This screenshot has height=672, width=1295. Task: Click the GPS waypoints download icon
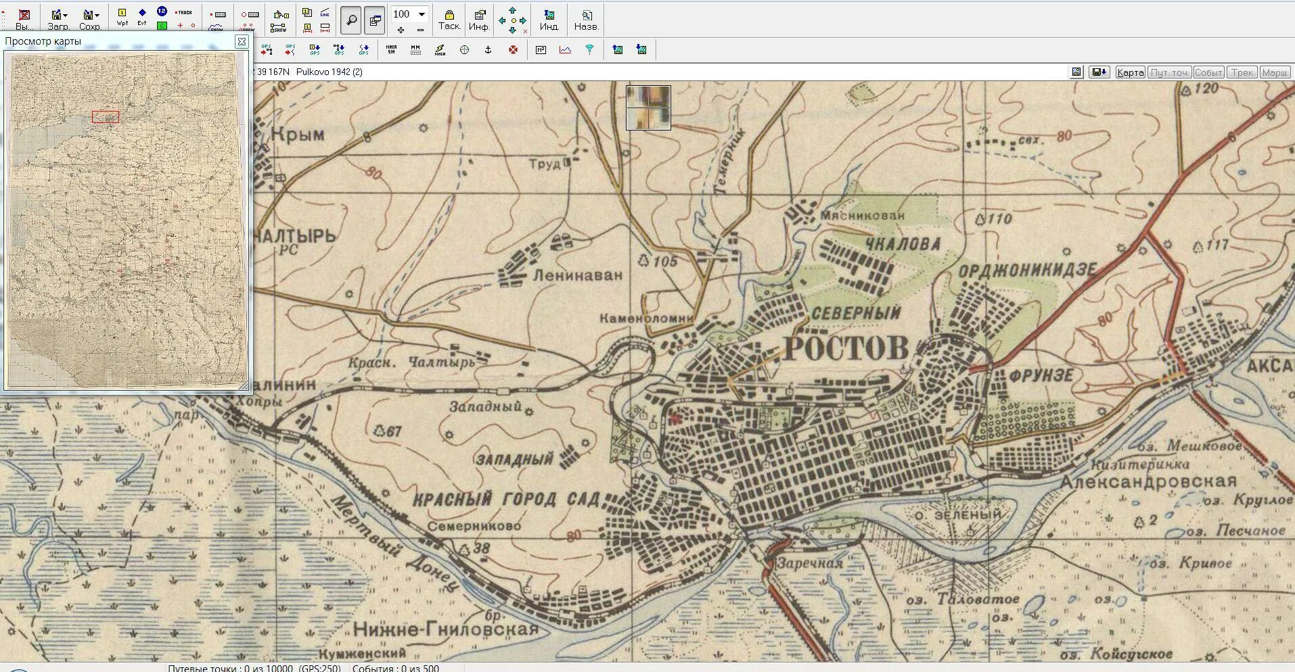(x=315, y=49)
